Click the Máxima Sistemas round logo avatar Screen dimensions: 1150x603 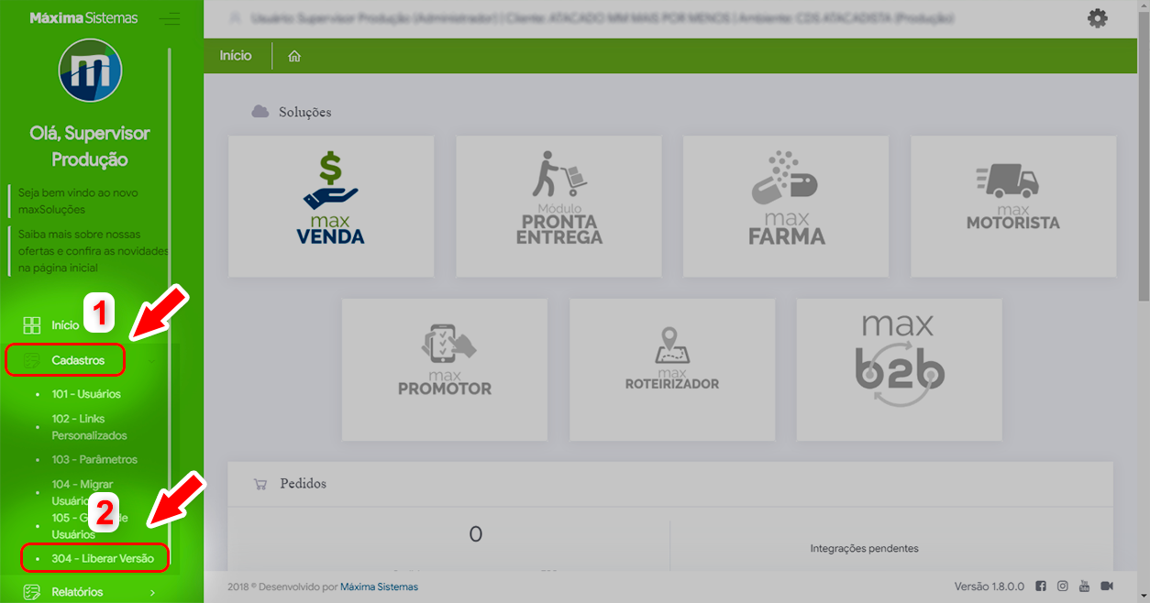(90, 71)
